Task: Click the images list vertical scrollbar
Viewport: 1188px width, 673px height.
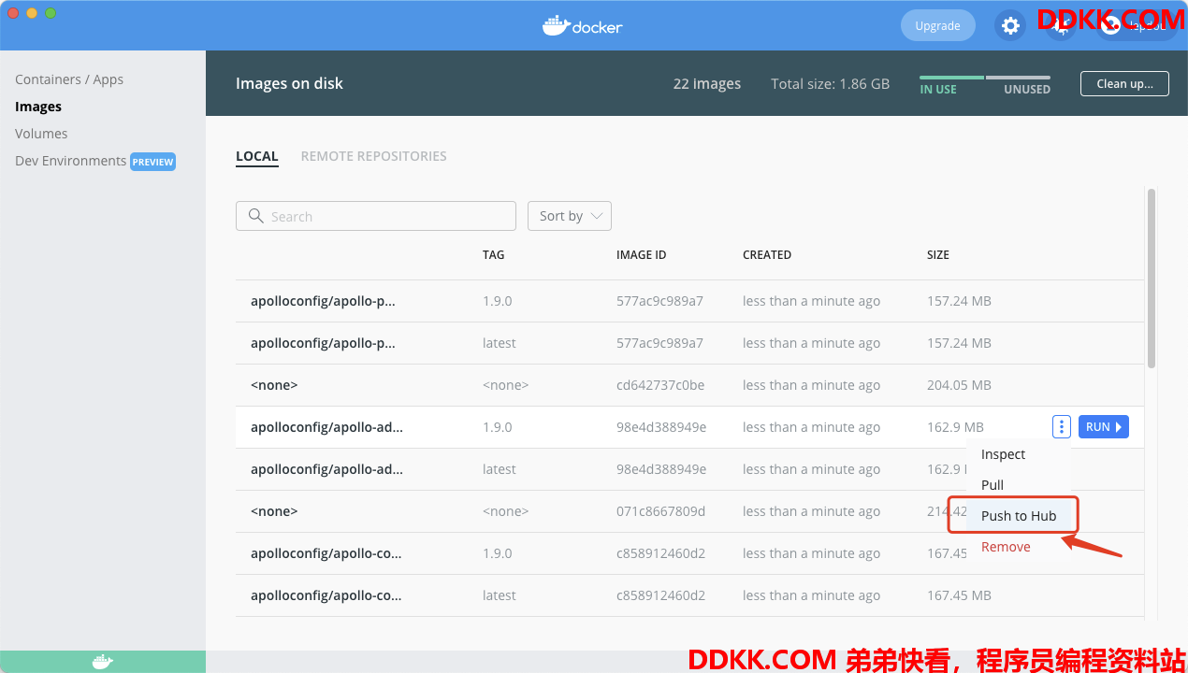Action: [x=1152, y=278]
